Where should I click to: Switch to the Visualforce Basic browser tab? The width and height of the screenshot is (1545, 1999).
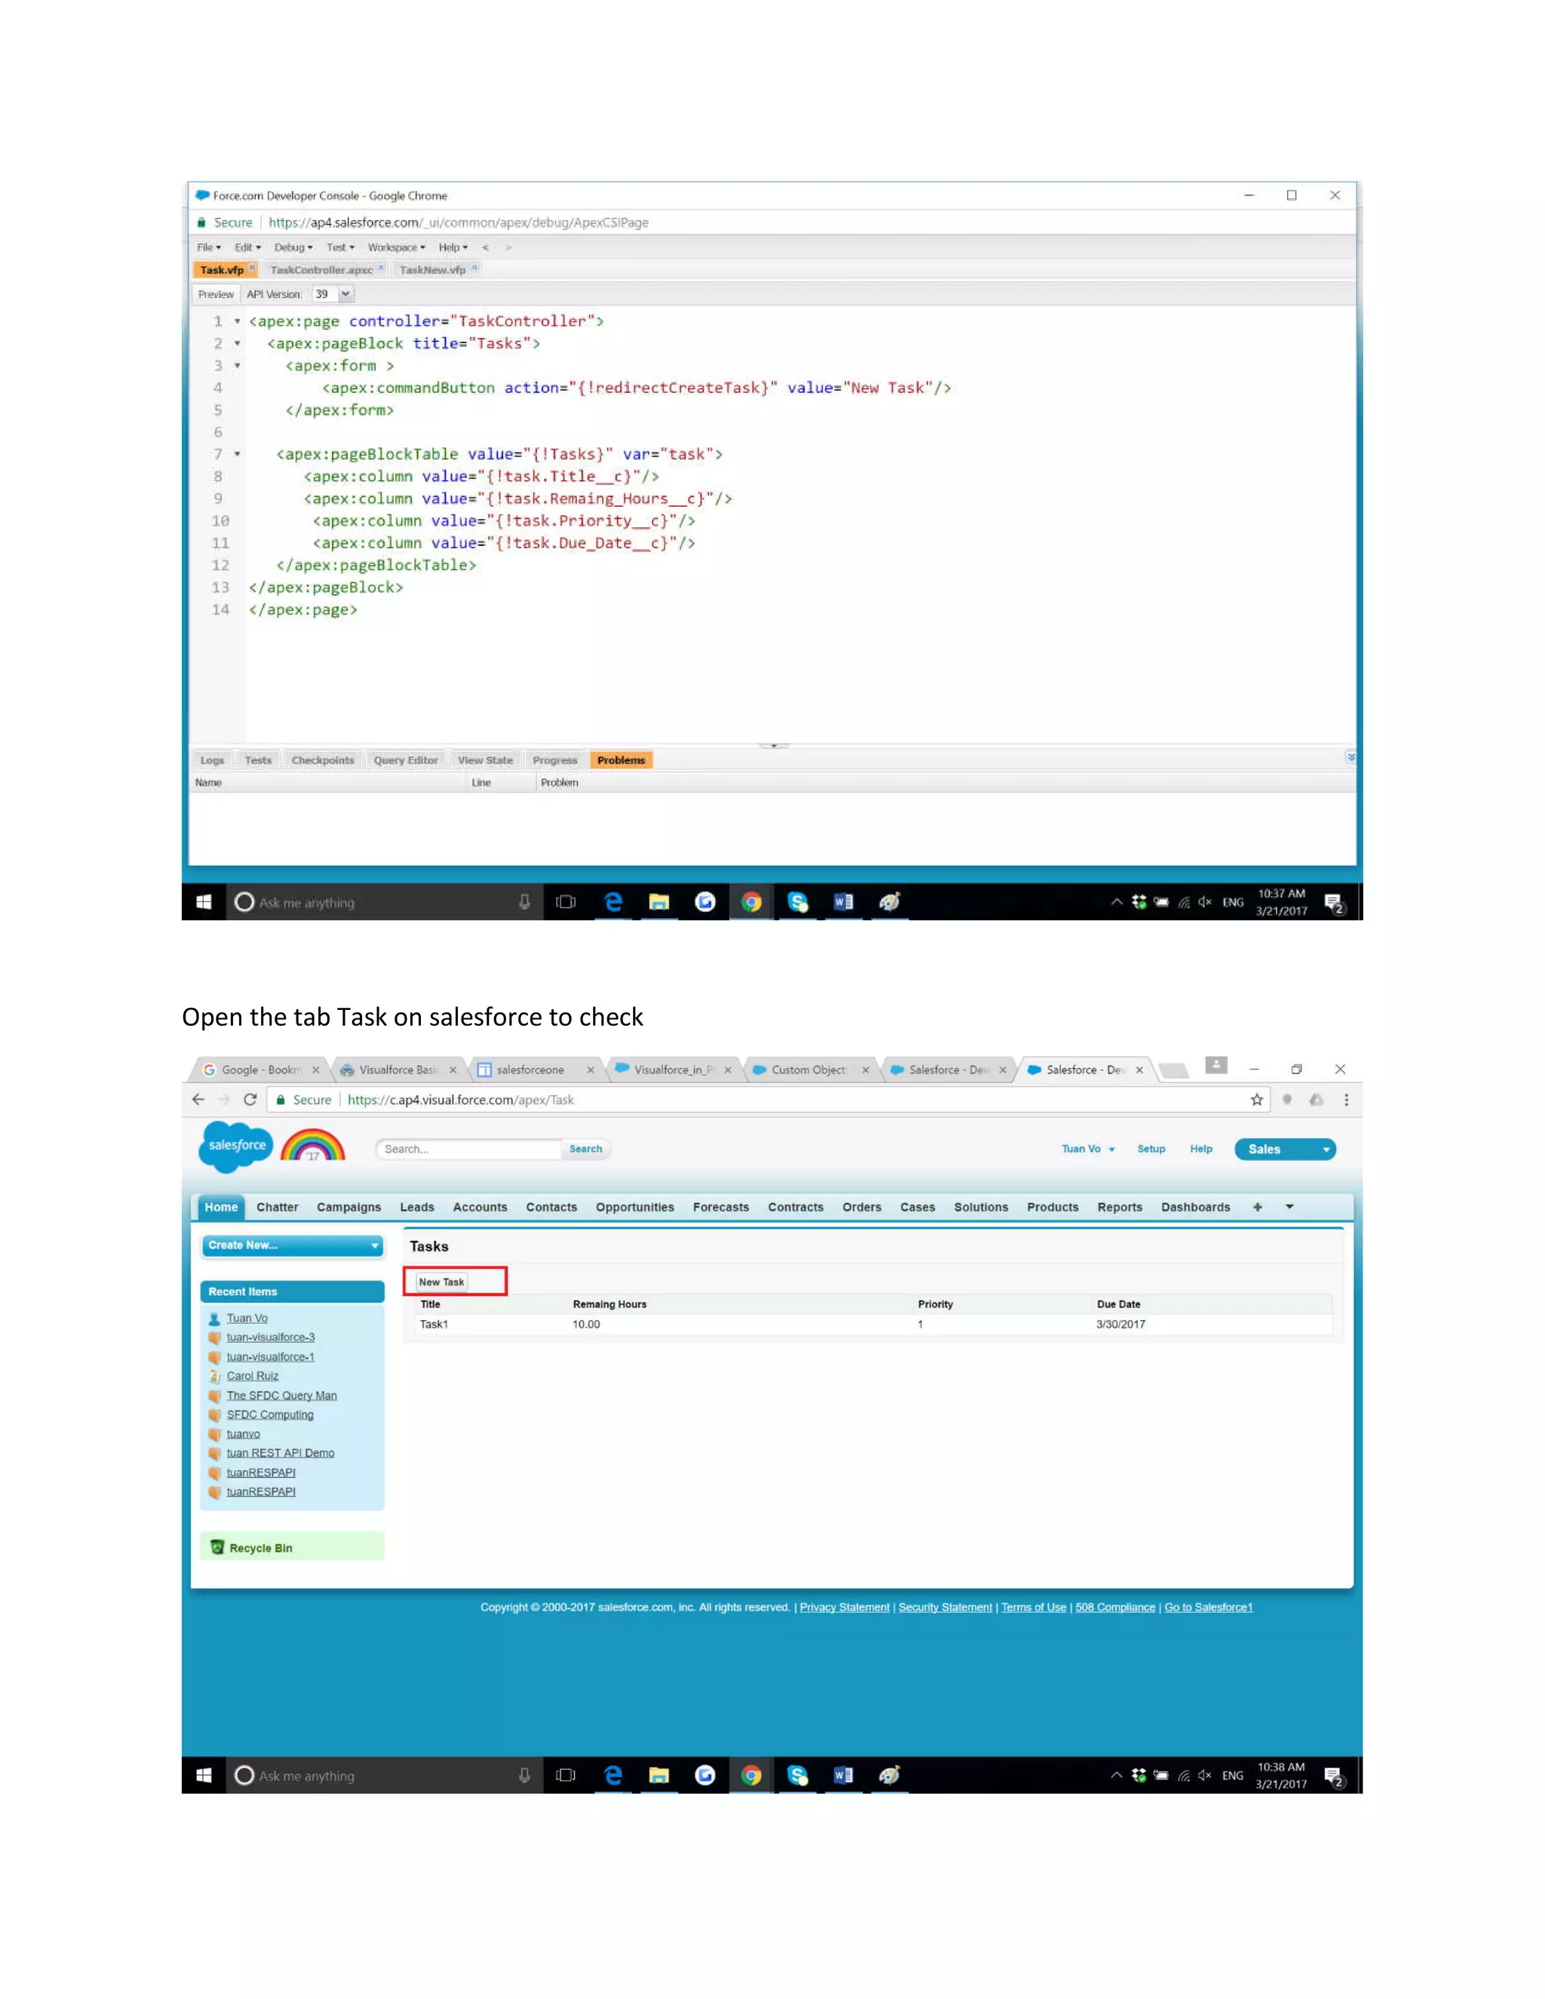[x=398, y=1069]
